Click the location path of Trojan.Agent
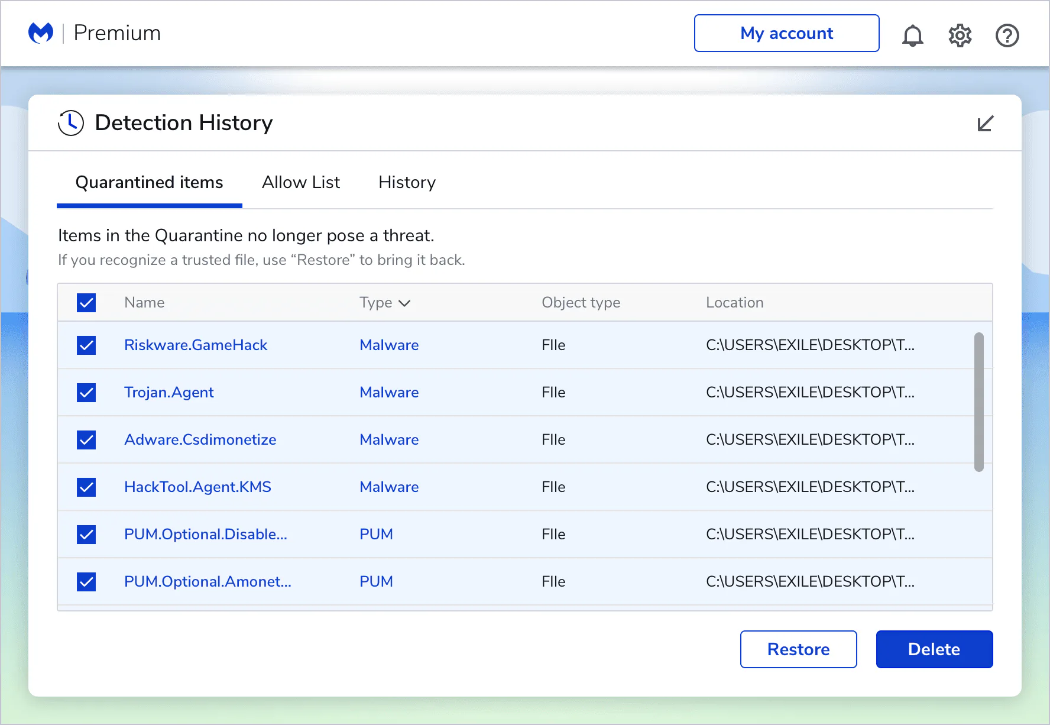1050x725 pixels. point(810,393)
